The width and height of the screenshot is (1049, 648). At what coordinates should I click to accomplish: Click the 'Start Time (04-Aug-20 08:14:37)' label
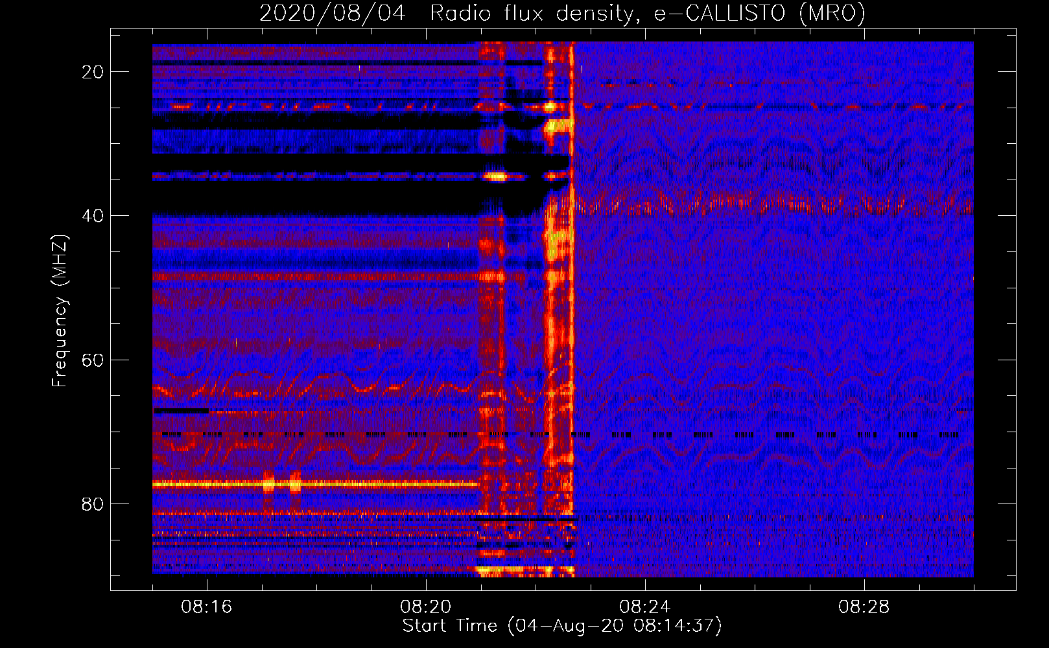click(x=562, y=626)
